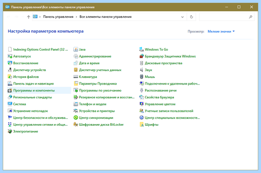Image resolution: width=261 pixels, height=173 pixels.
Task: Go up one level with arrow
Action: point(28,17)
